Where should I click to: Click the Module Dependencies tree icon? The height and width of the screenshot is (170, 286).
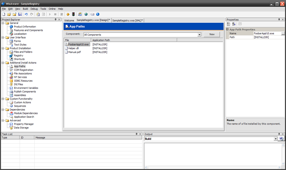tap(11, 113)
